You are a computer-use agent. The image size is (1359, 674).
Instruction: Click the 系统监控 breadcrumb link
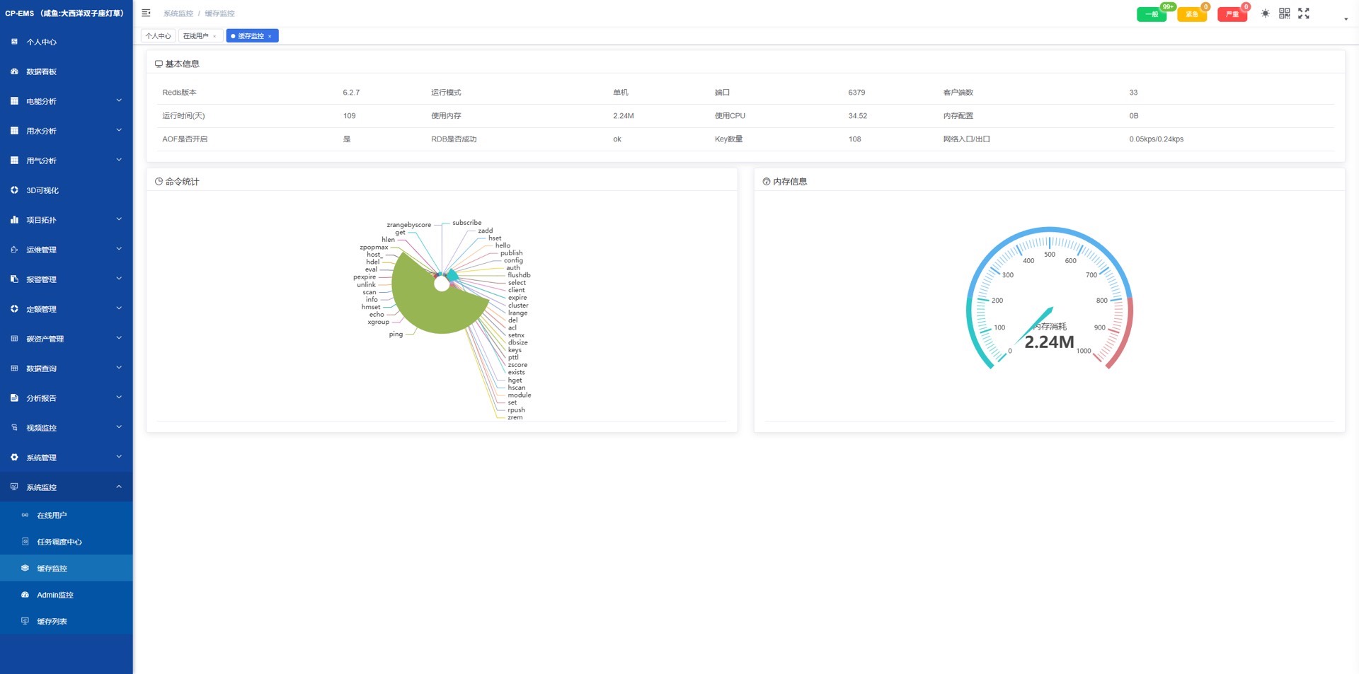pos(178,13)
